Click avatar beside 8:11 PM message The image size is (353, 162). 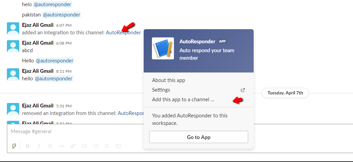coord(13,74)
